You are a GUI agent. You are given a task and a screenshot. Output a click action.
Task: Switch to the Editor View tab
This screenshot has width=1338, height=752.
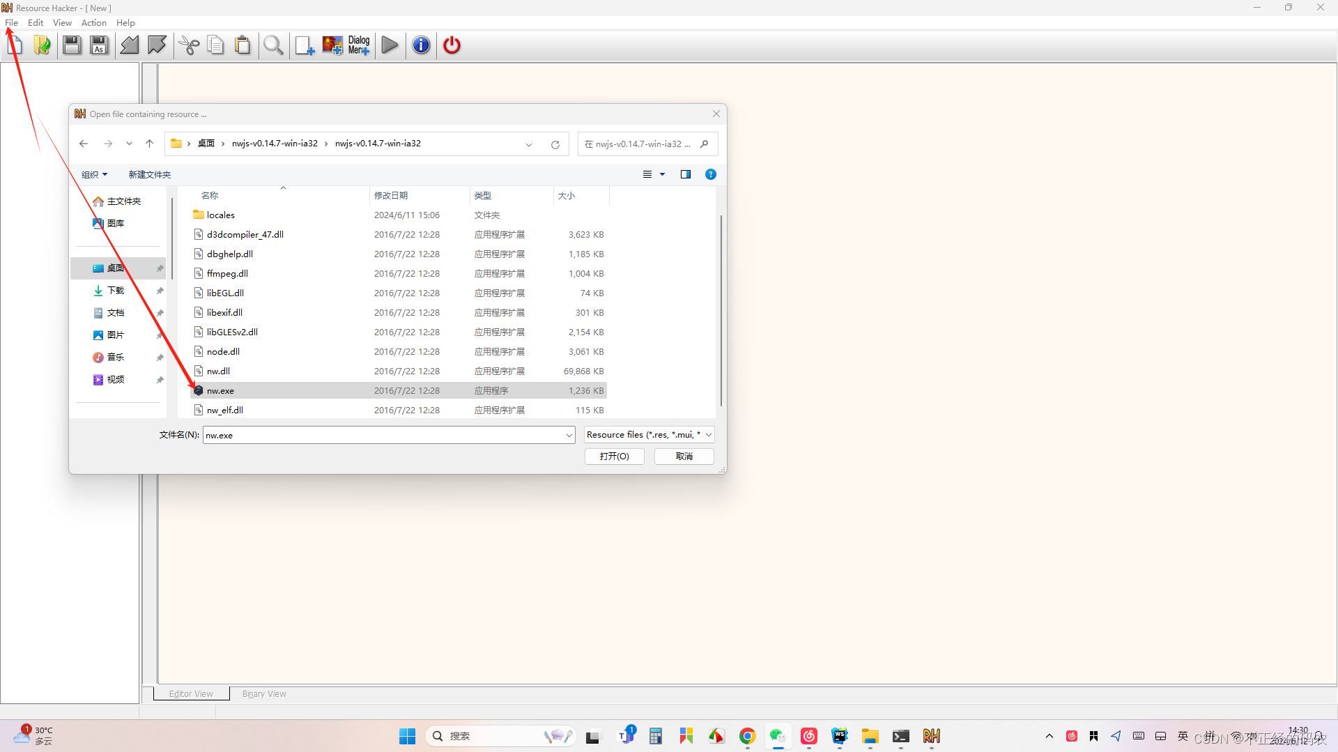tap(191, 694)
